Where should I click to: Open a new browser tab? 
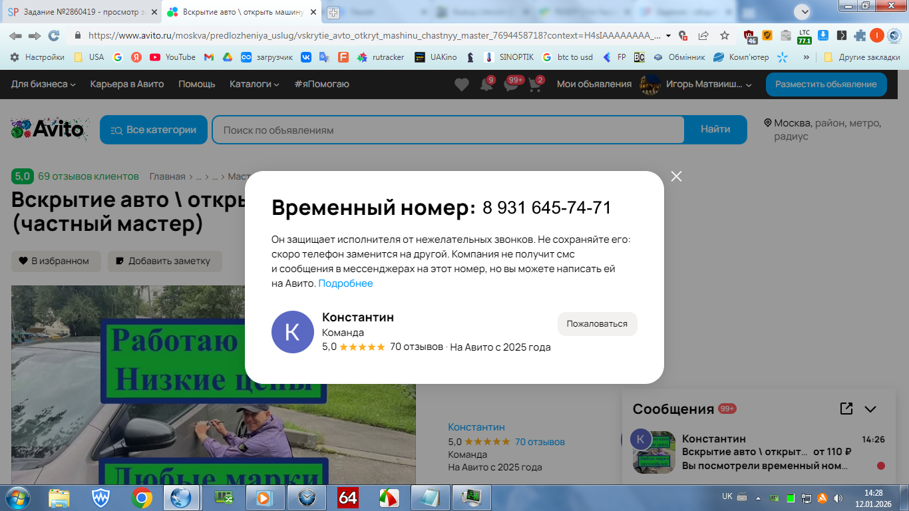pyautogui.click(x=333, y=12)
